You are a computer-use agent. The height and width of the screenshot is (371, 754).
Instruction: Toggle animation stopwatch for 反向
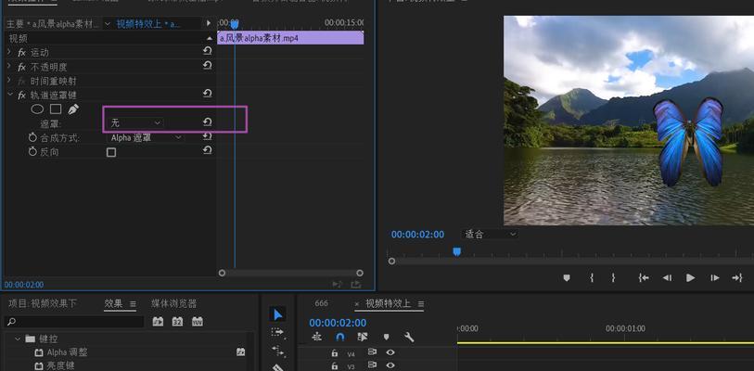tap(32, 152)
